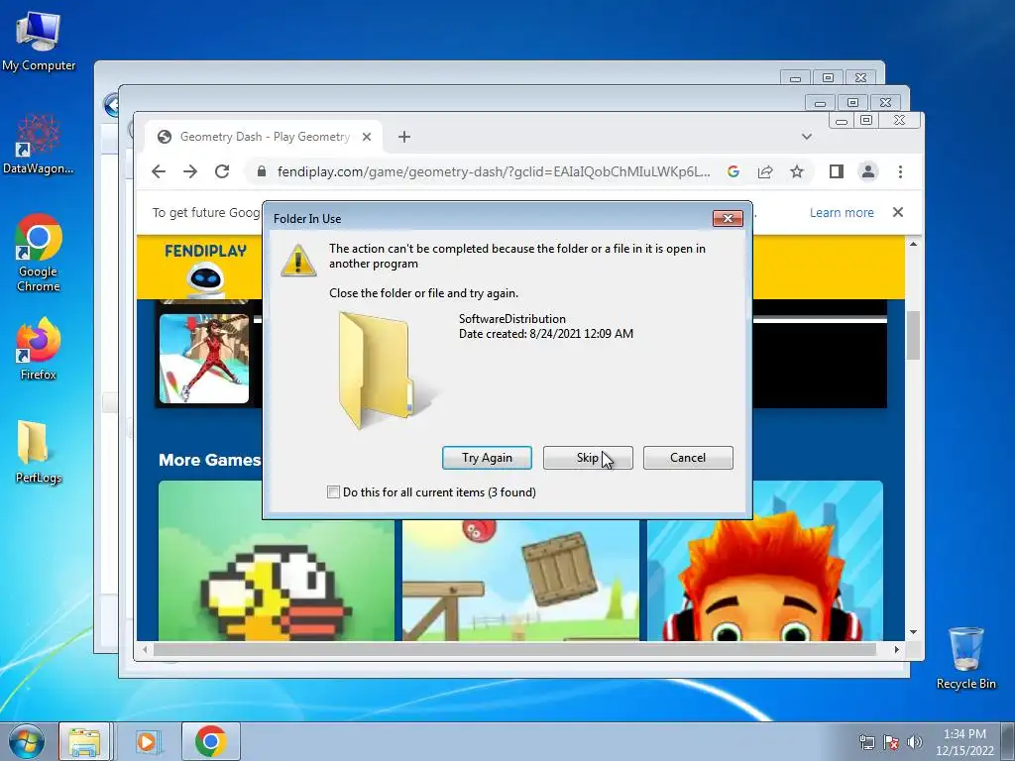Share this page icon
Image resolution: width=1015 pixels, height=761 pixels.
click(x=765, y=171)
